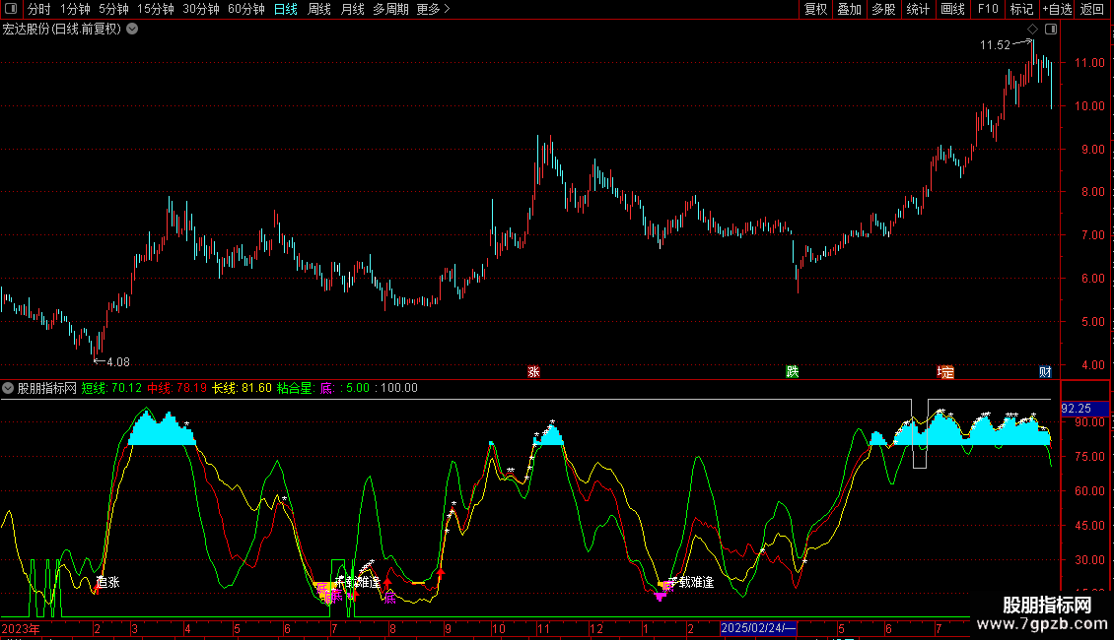Screen dimensions: 1114x640
Task: Switch to the 周线 weekly tab
Action: pos(319,9)
